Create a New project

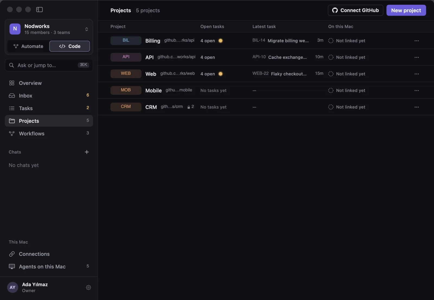click(406, 10)
